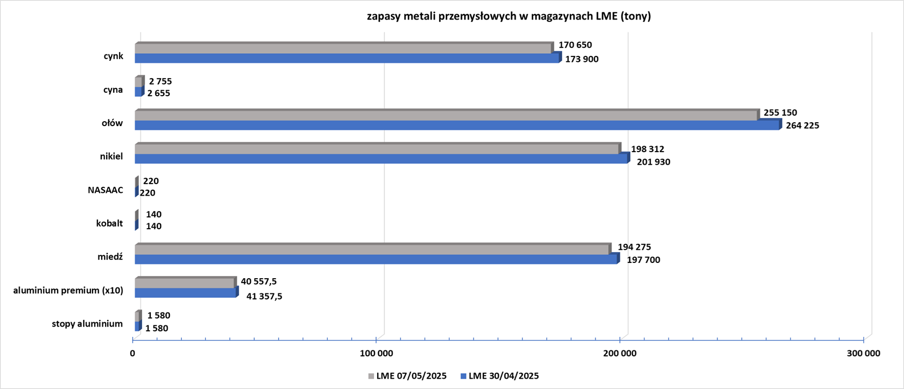904x389 pixels.
Task: Select the blue ołów bar
Action: tap(458, 125)
